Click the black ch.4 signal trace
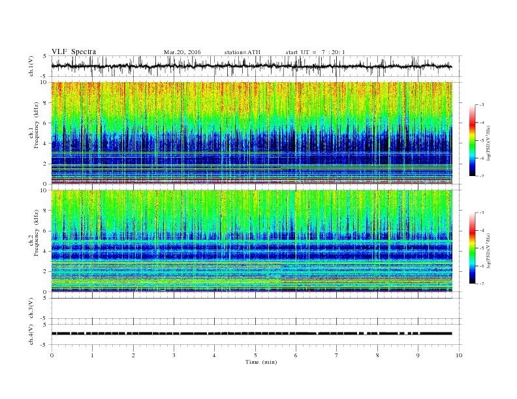The height and width of the screenshot is (399, 517). coord(251,334)
